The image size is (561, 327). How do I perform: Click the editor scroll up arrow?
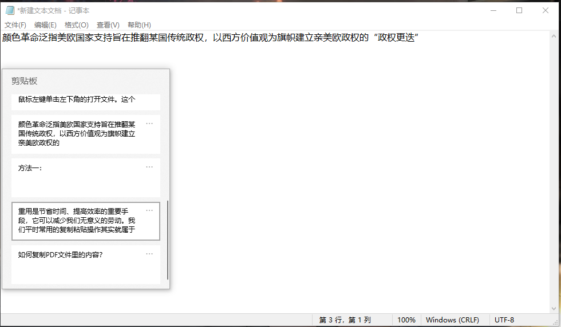point(554,36)
